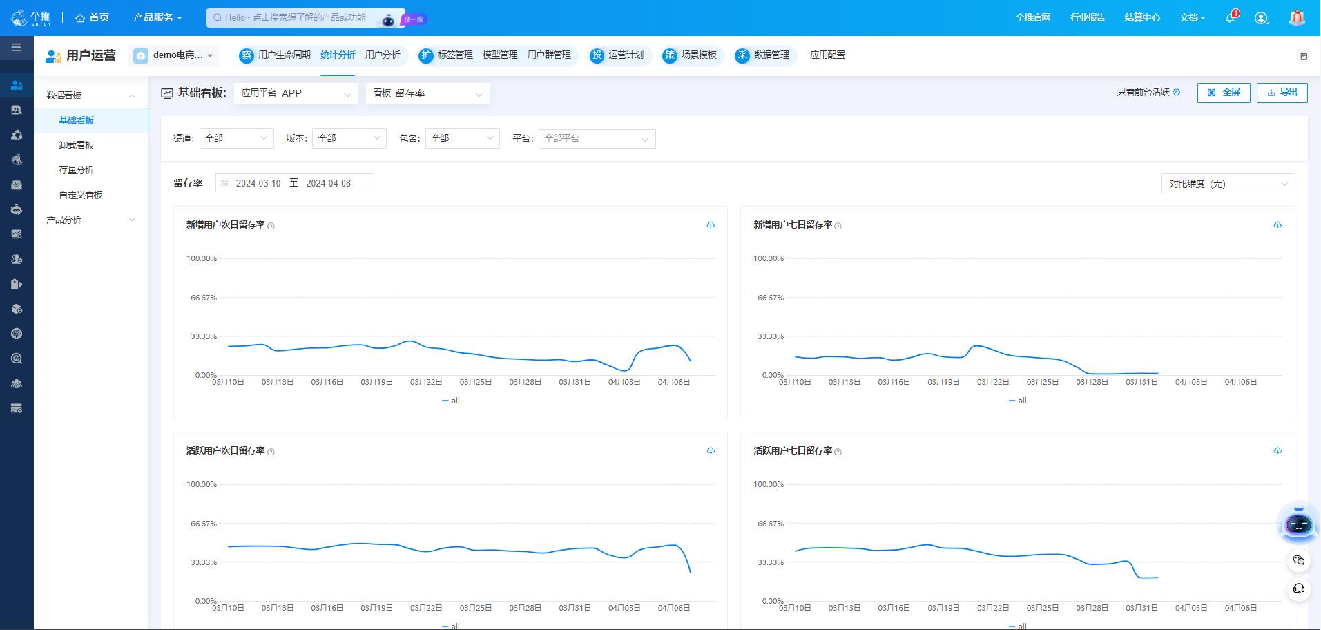Image resolution: width=1321 pixels, height=630 pixels.
Task: Download 新增用户次日留存率 chart data
Action: click(x=711, y=225)
